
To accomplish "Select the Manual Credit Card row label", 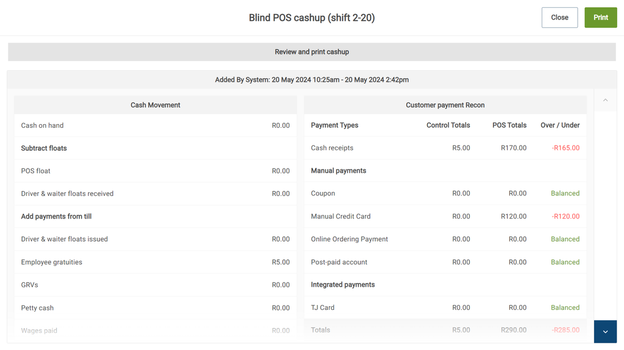I will [341, 216].
